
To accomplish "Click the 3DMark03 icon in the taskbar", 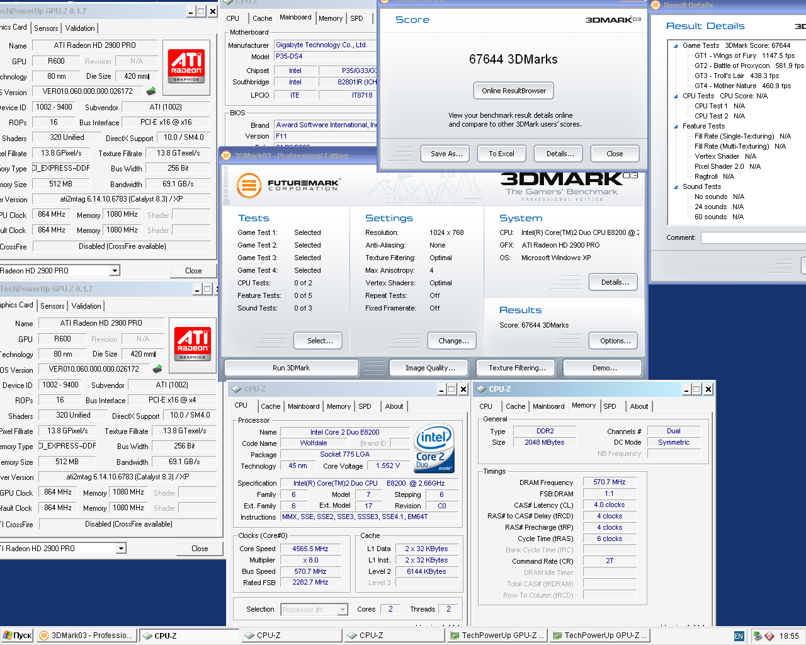I will (x=44, y=636).
